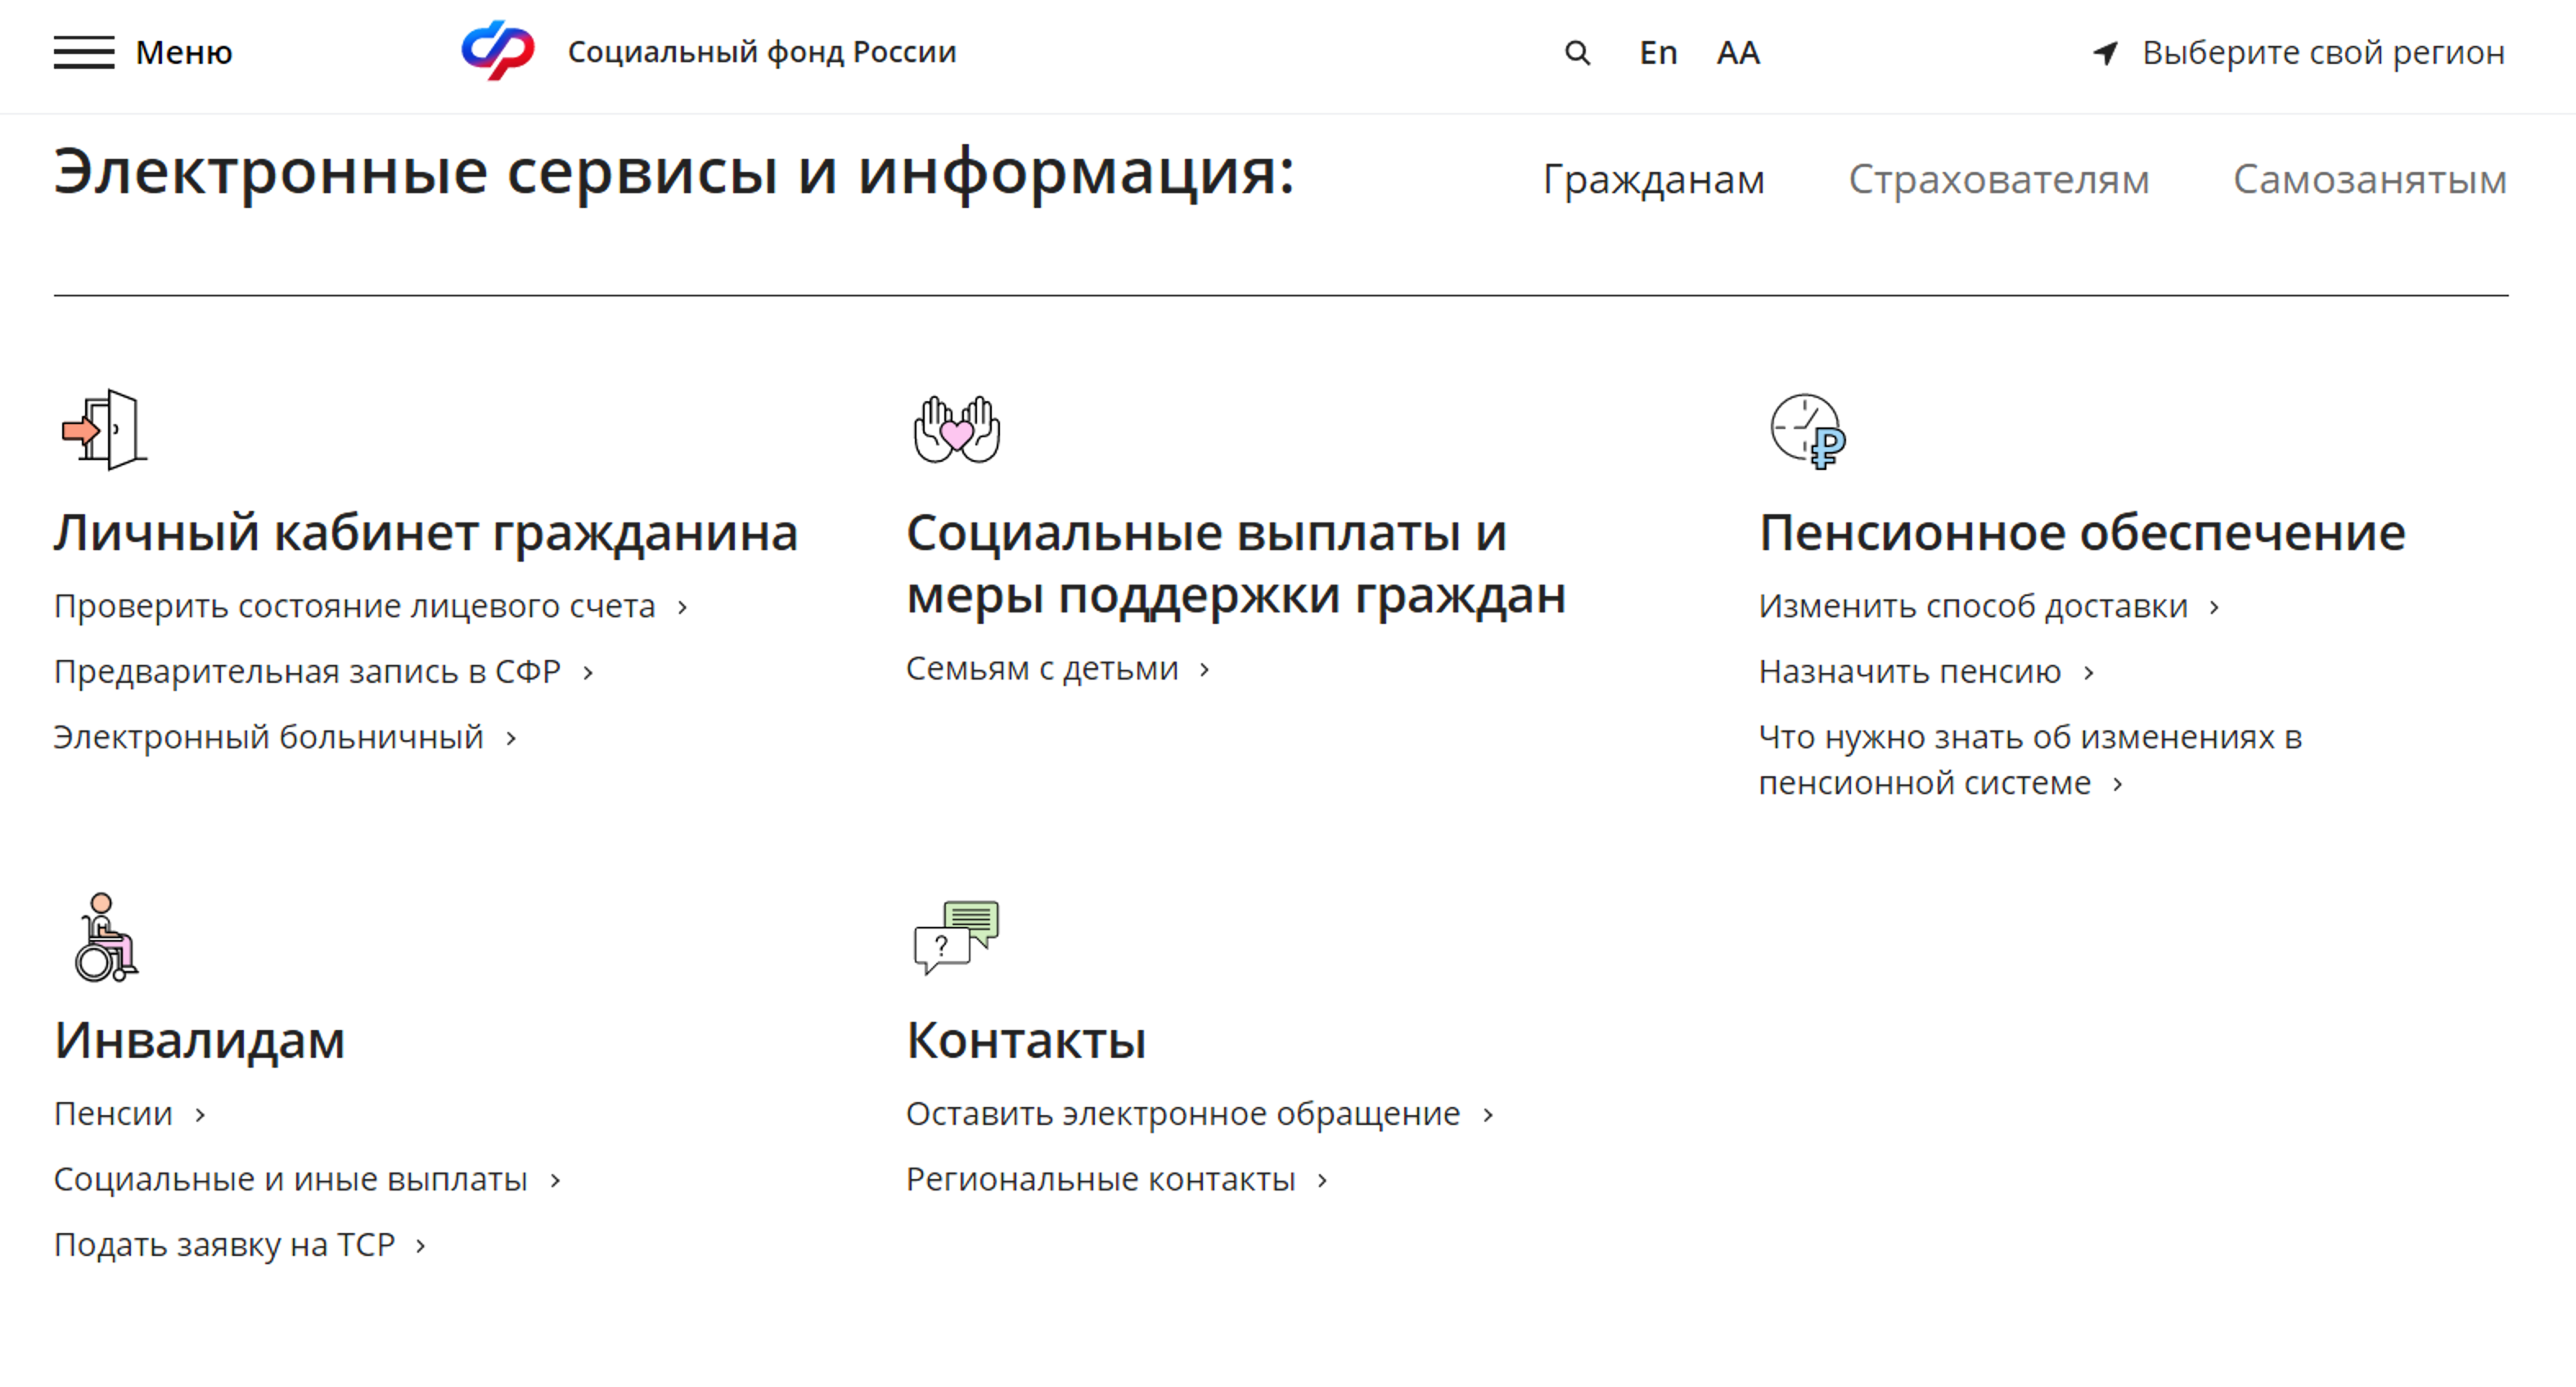The image size is (2576, 1387).
Task: Click the clock with ruble icon
Action: [x=1808, y=431]
